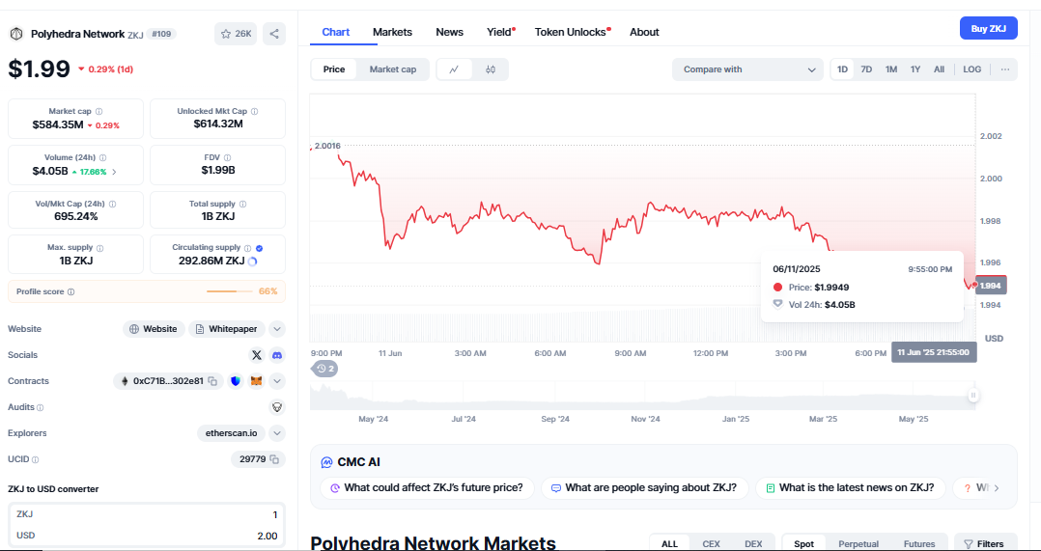Select All time range
Viewport: 1041px width, 551px height.
click(x=939, y=69)
